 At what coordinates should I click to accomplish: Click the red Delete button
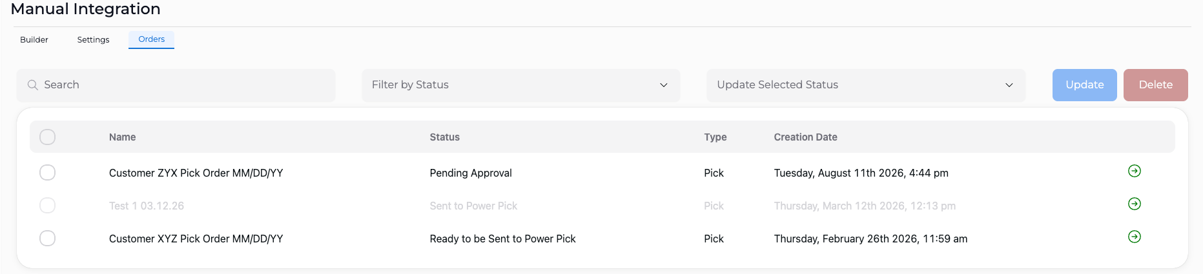pyautogui.click(x=1155, y=85)
